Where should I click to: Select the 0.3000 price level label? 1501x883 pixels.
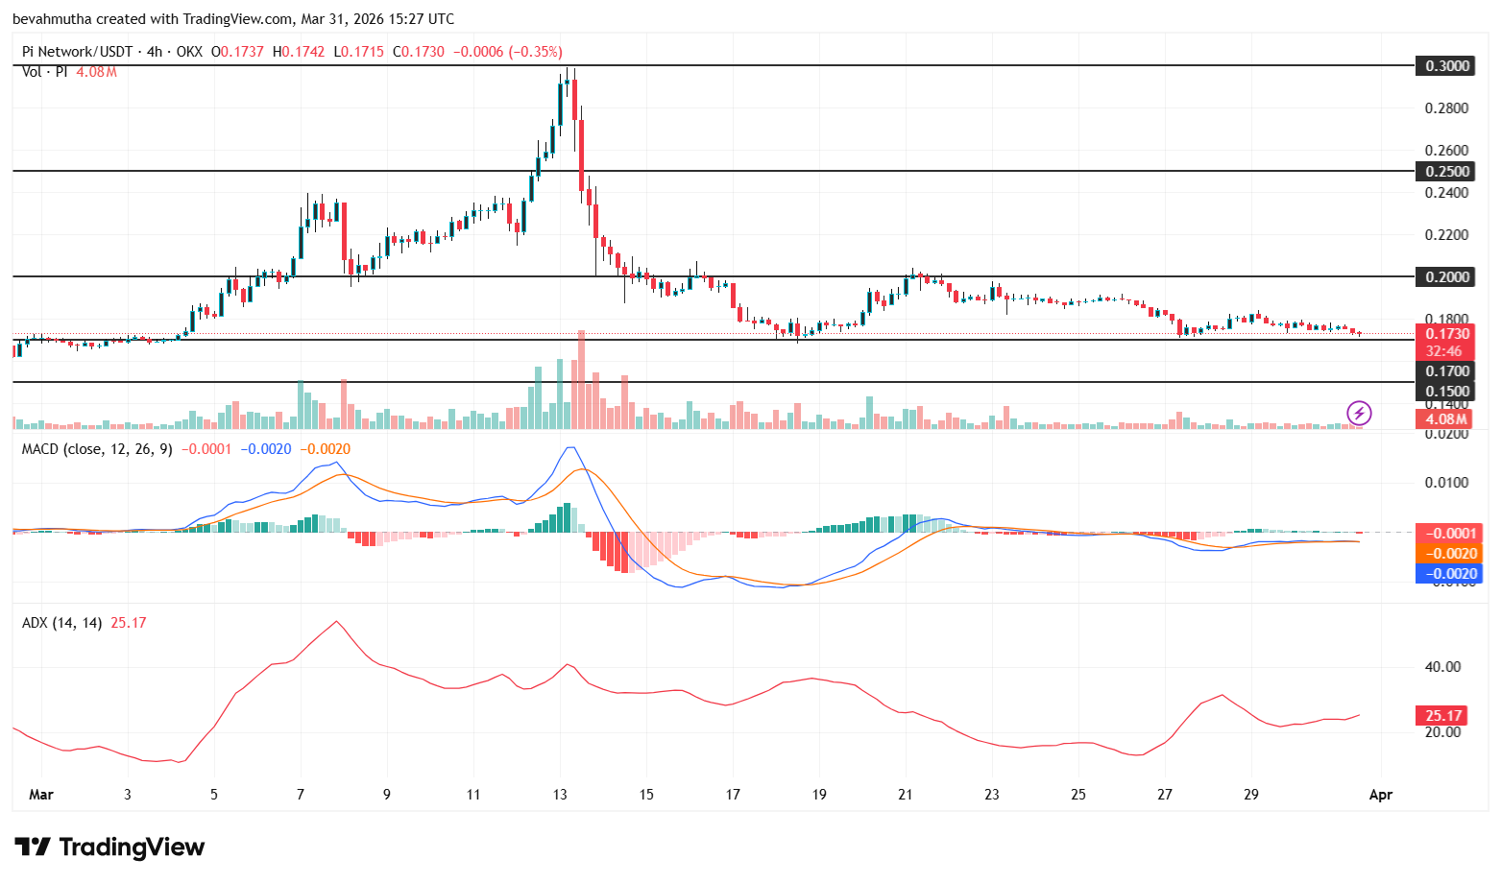(x=1446, y=65)
